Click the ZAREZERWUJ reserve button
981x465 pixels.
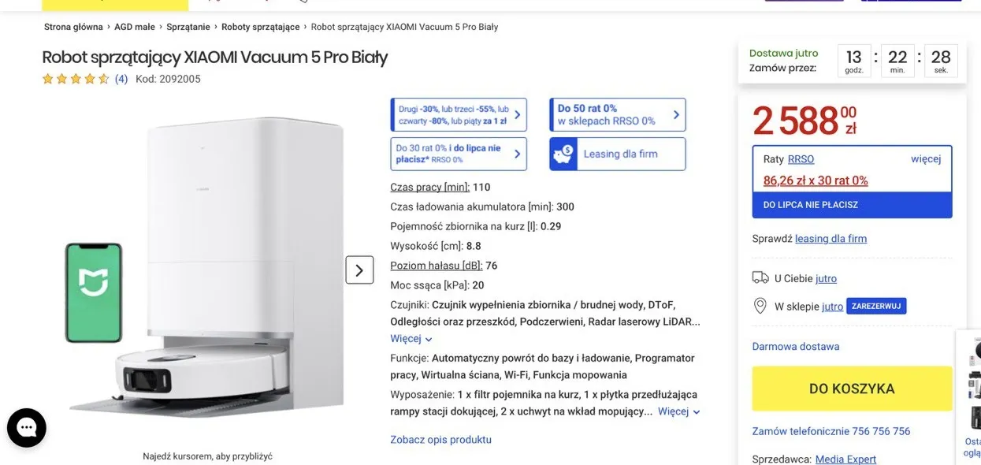[876, 306]
